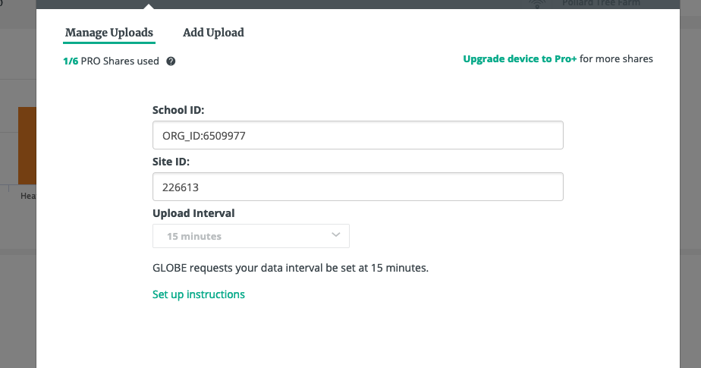Open the PRO Shares help question mark
The image size is (701, 368).
click(x=171, y=61)
